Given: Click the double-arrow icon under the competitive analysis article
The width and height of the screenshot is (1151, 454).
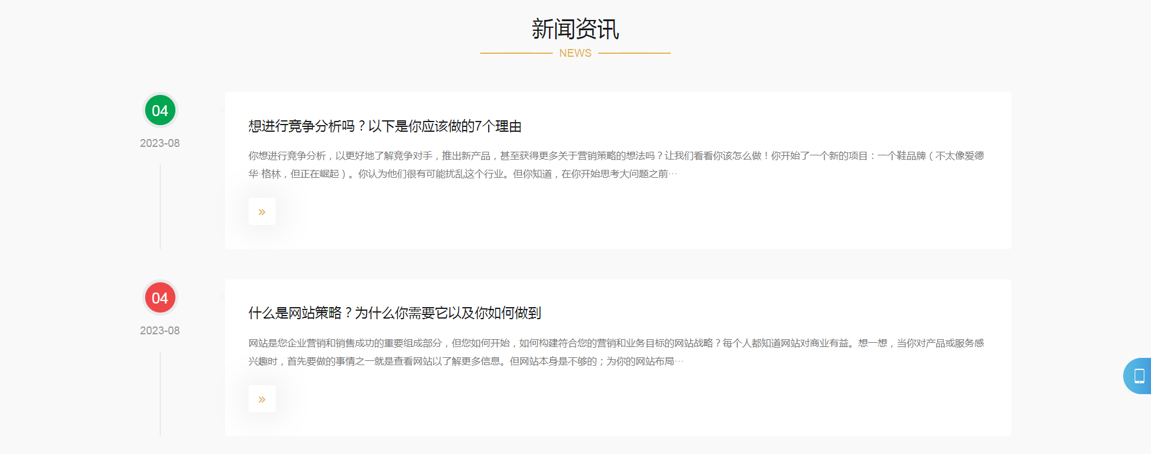Looking at the screenshot, I should click(262, 212).
